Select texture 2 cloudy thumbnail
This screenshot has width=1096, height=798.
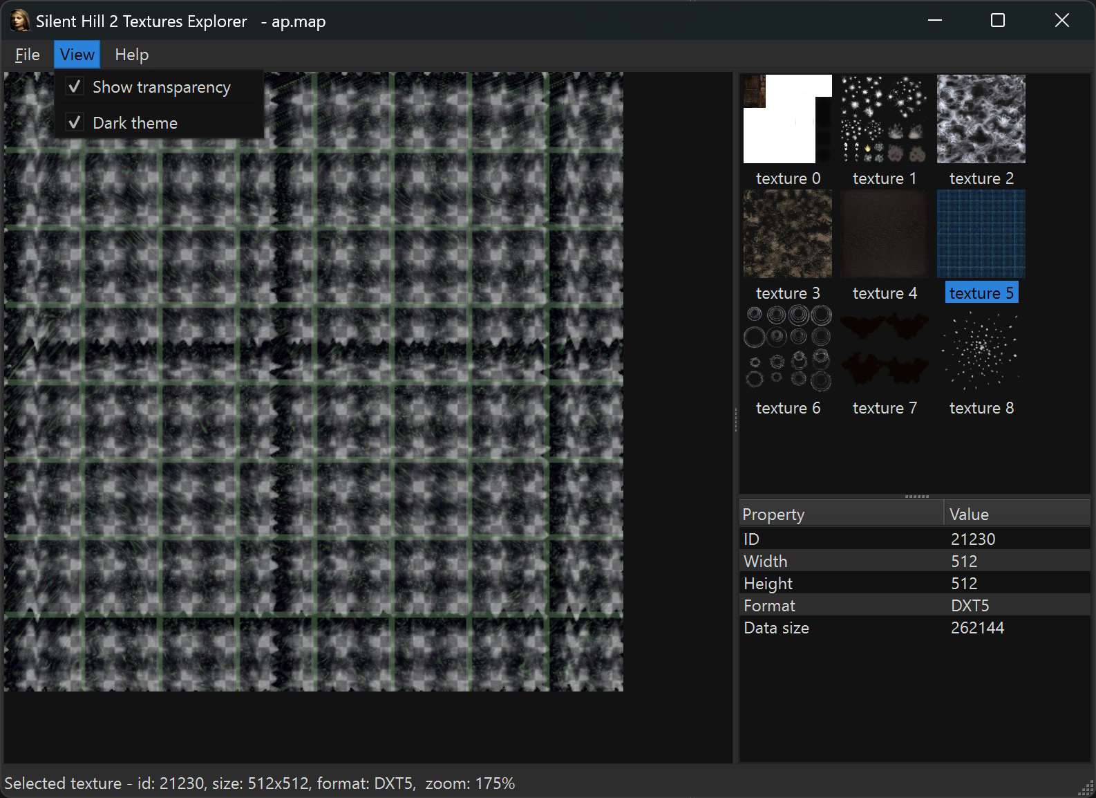click(981, 119)
